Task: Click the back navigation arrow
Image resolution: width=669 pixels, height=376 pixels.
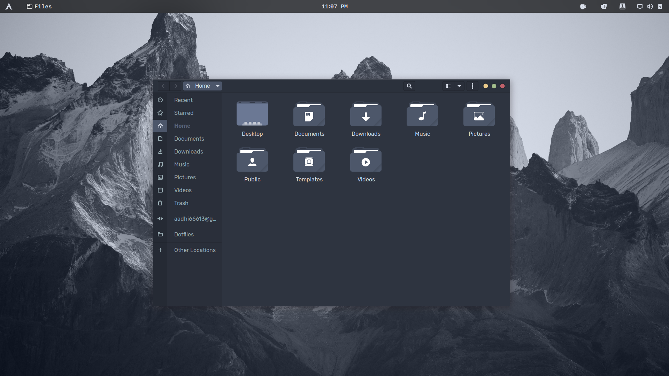Action: point(164,86)
